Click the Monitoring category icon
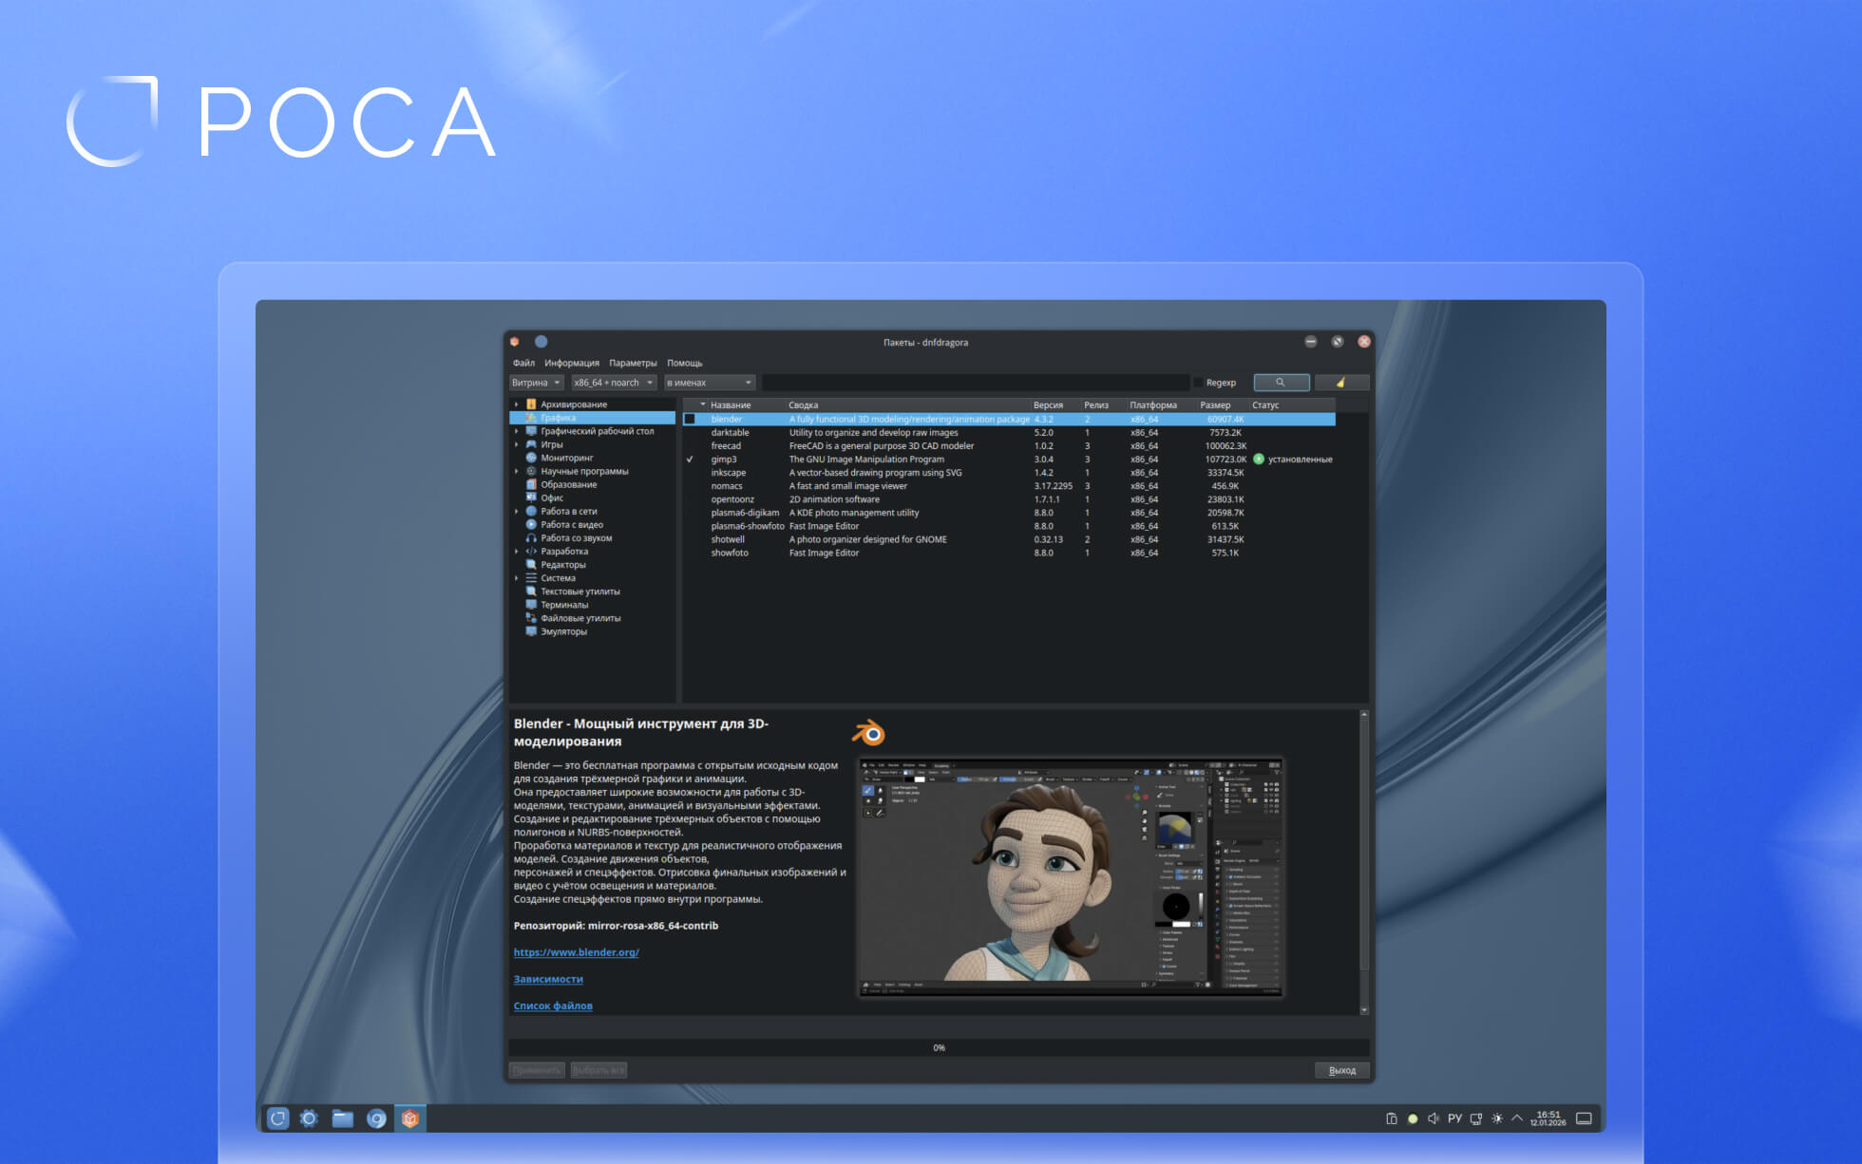 click(531, 458)
